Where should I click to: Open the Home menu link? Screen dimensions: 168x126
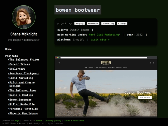click(x=8, y=49)
